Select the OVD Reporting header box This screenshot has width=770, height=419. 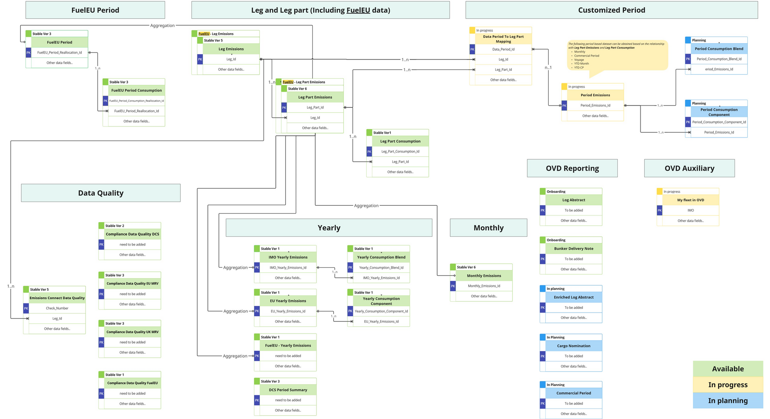point(572,168)
